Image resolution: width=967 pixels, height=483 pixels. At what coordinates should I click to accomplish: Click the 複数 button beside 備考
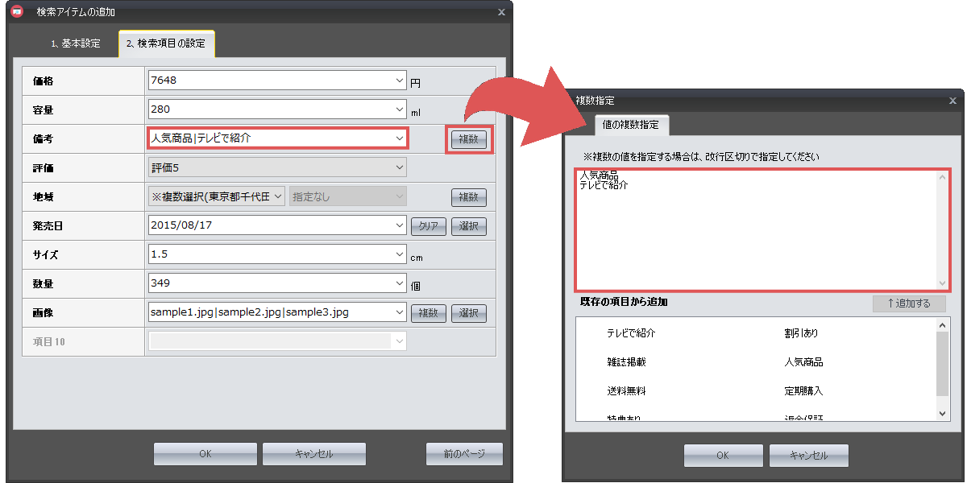click(x=468, y=139)
